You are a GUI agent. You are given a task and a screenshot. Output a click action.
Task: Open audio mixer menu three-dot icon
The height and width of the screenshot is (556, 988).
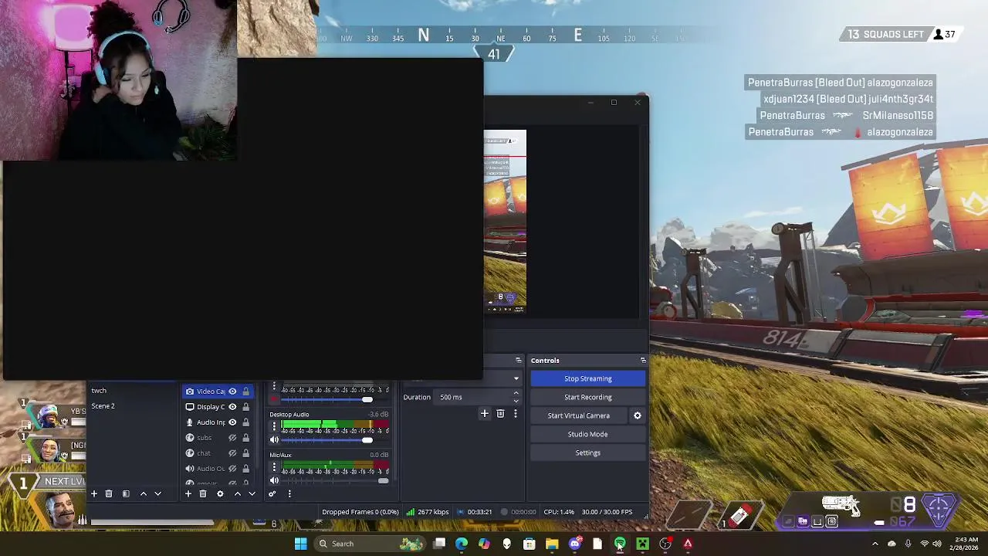(289, 493)
